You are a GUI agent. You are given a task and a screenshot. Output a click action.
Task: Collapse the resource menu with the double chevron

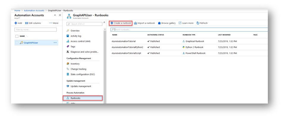[104, 22]
